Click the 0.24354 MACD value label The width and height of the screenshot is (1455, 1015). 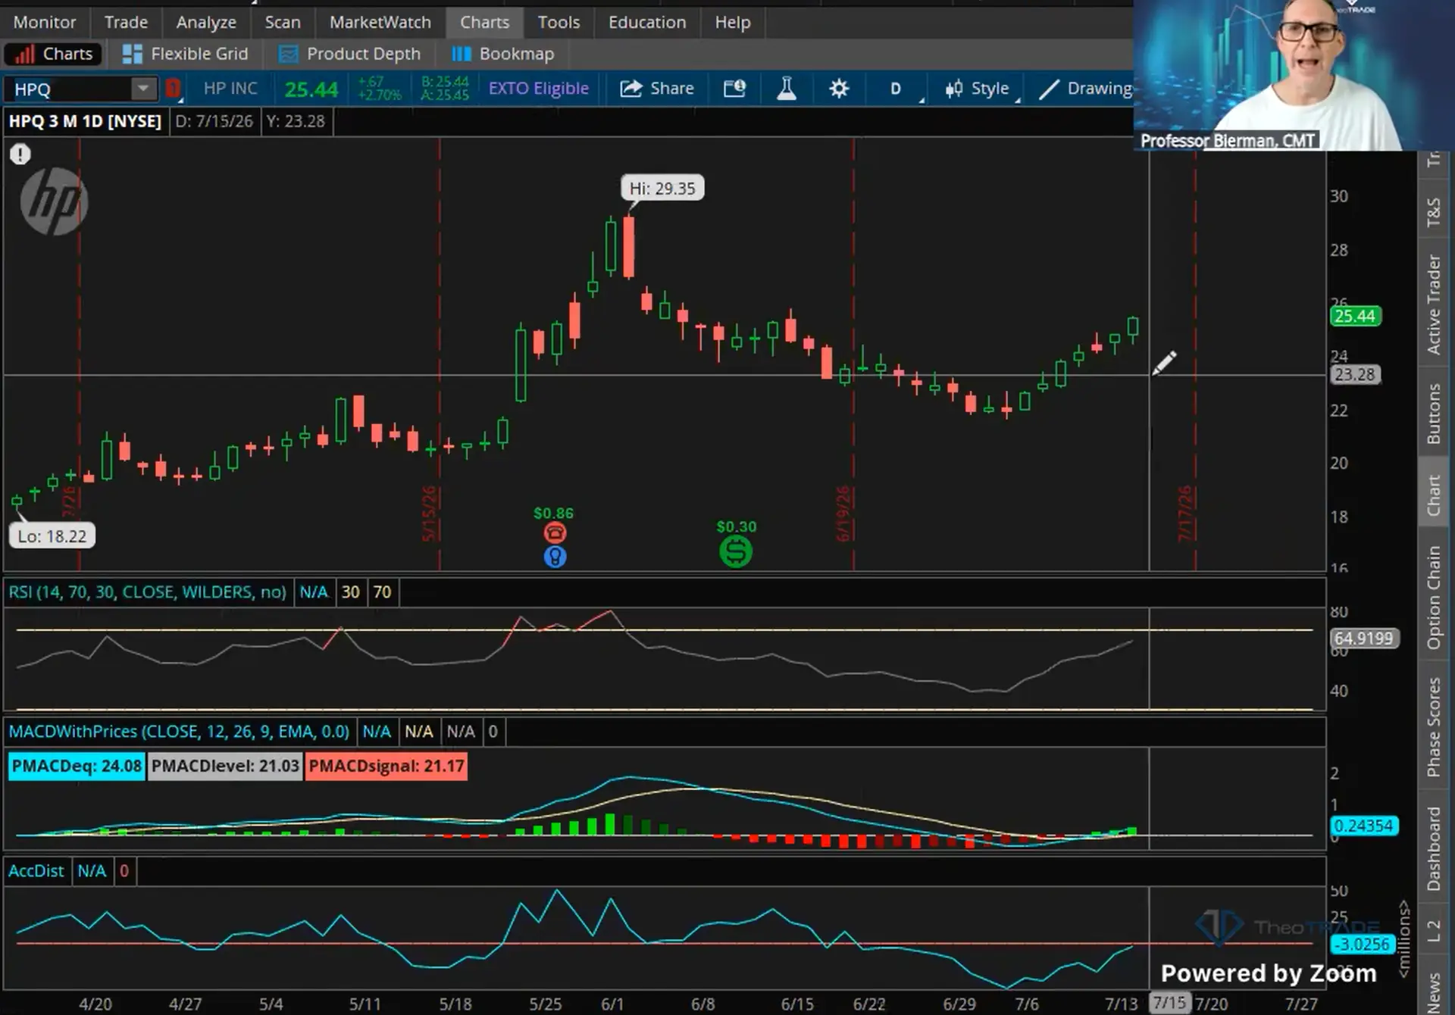(1363, 826)
